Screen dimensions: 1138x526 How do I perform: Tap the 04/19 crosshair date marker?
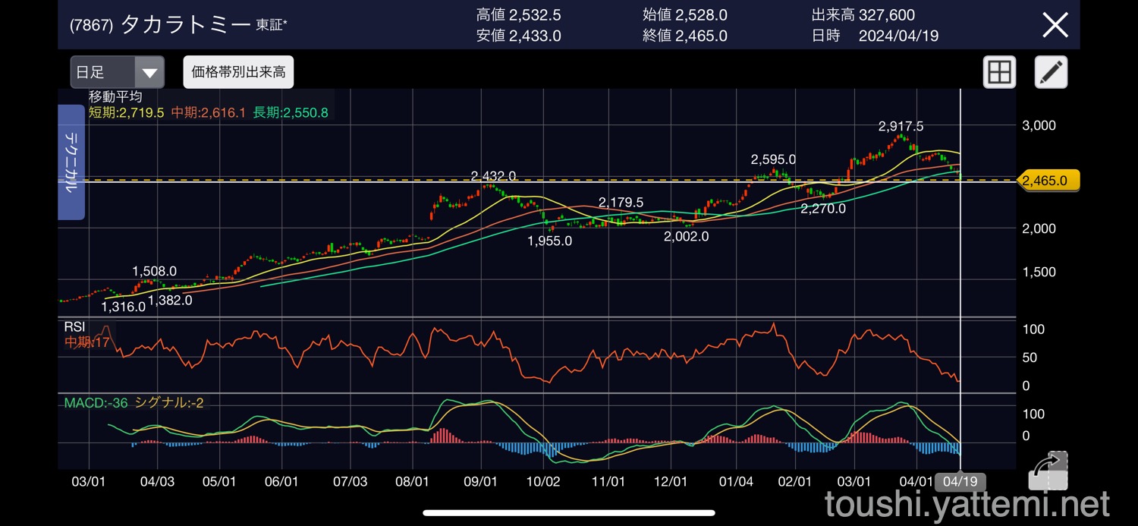pos(960,482)
